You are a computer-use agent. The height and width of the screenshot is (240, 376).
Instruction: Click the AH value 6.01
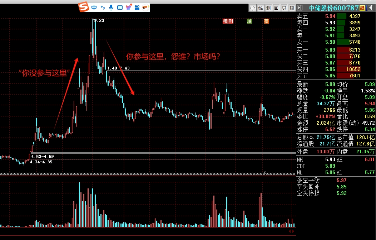pyautogui.click(x=370, y=159)
